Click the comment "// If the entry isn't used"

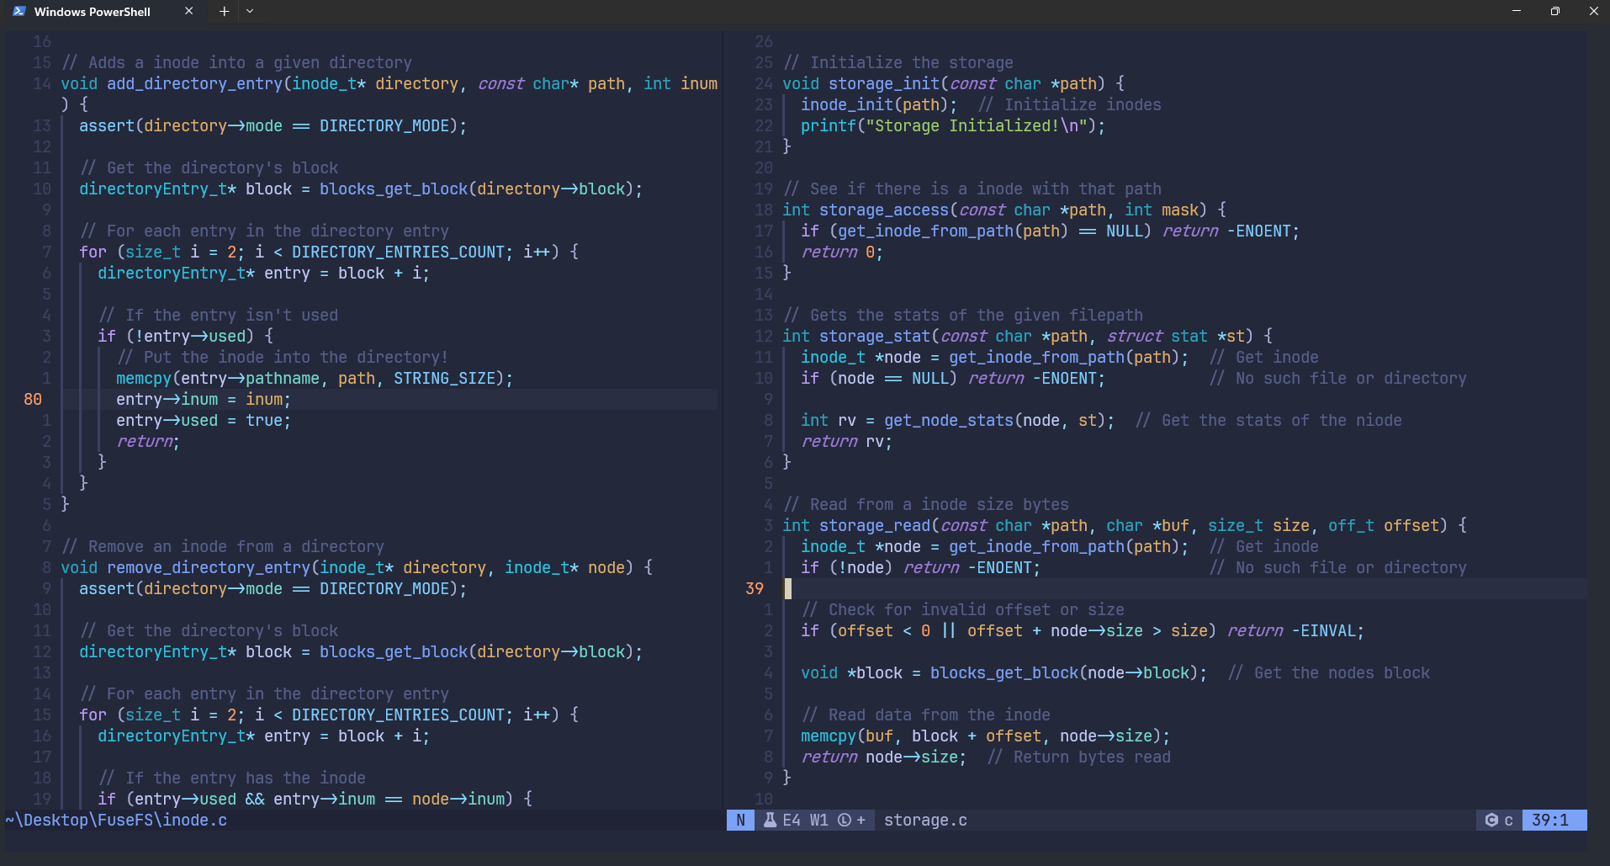219,315
